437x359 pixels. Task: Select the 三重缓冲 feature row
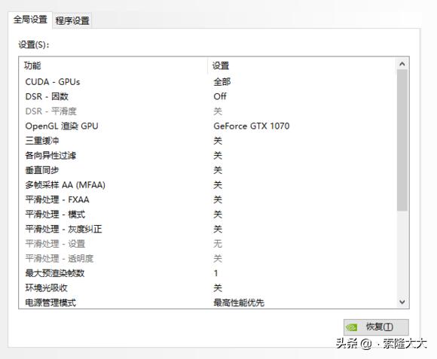click(x=208, y=141)
